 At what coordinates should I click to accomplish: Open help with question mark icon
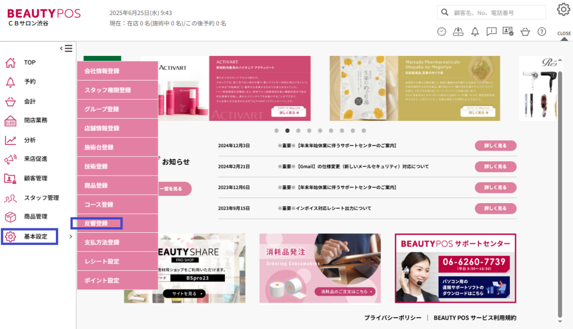542,32
